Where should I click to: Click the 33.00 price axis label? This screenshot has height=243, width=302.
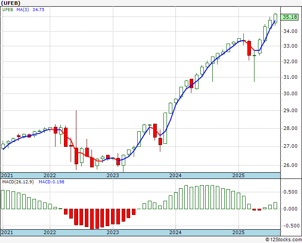(x=290, y=46)
